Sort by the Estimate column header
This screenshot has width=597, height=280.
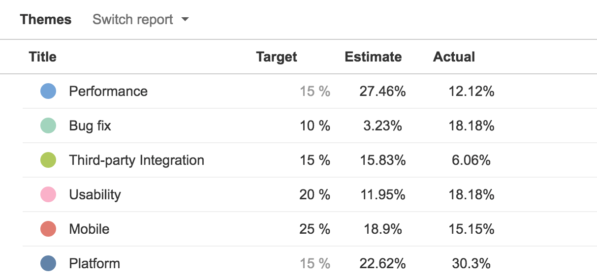(373, 57)
